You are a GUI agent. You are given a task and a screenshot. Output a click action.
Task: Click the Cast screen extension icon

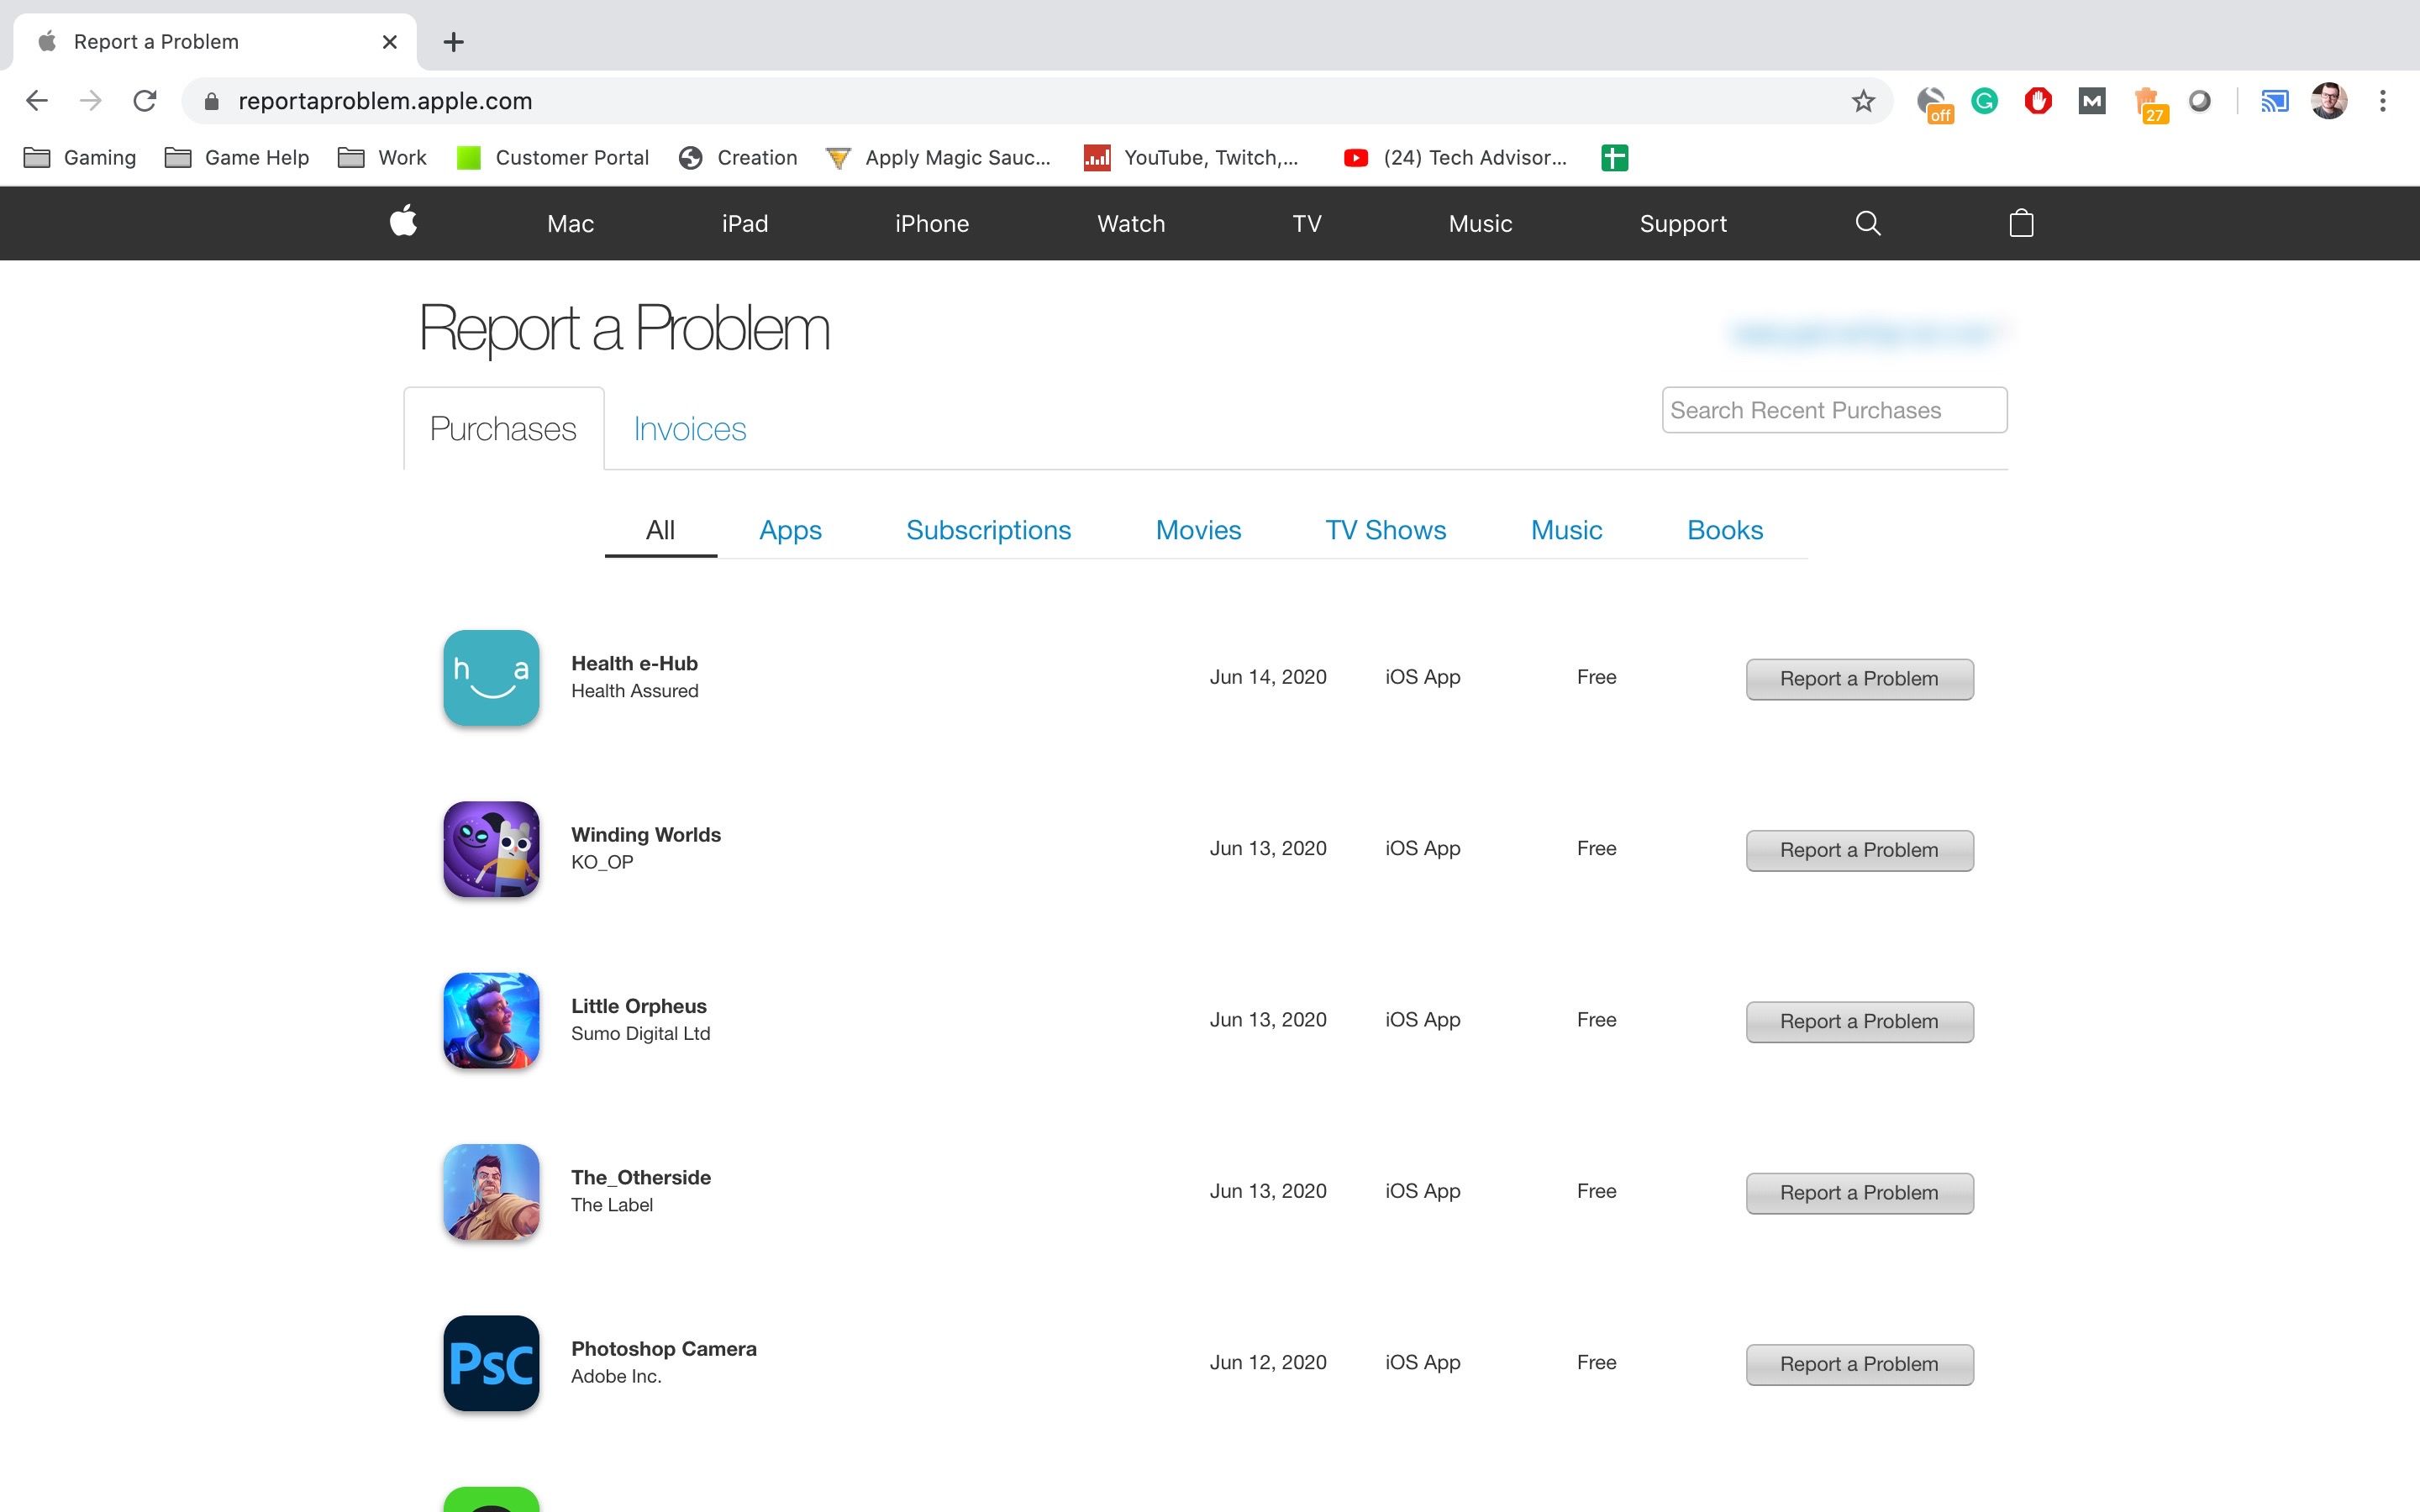[x=2274, y=101]
